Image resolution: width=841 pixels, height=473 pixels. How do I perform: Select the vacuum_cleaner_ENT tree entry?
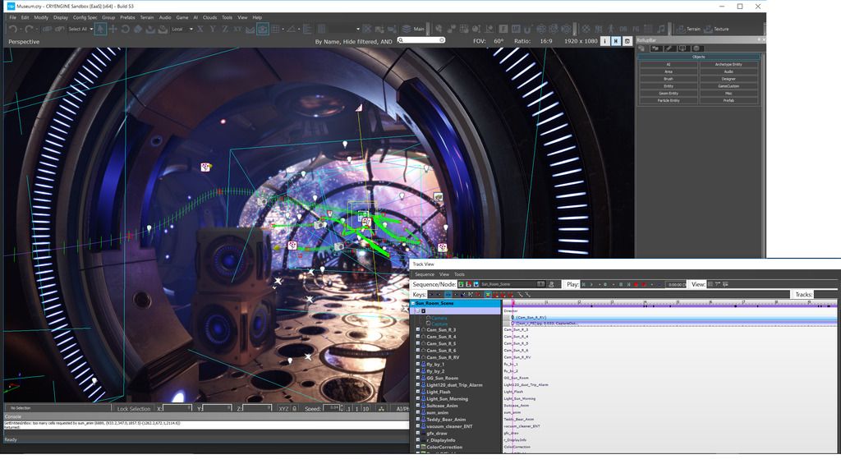pos(449,426)
